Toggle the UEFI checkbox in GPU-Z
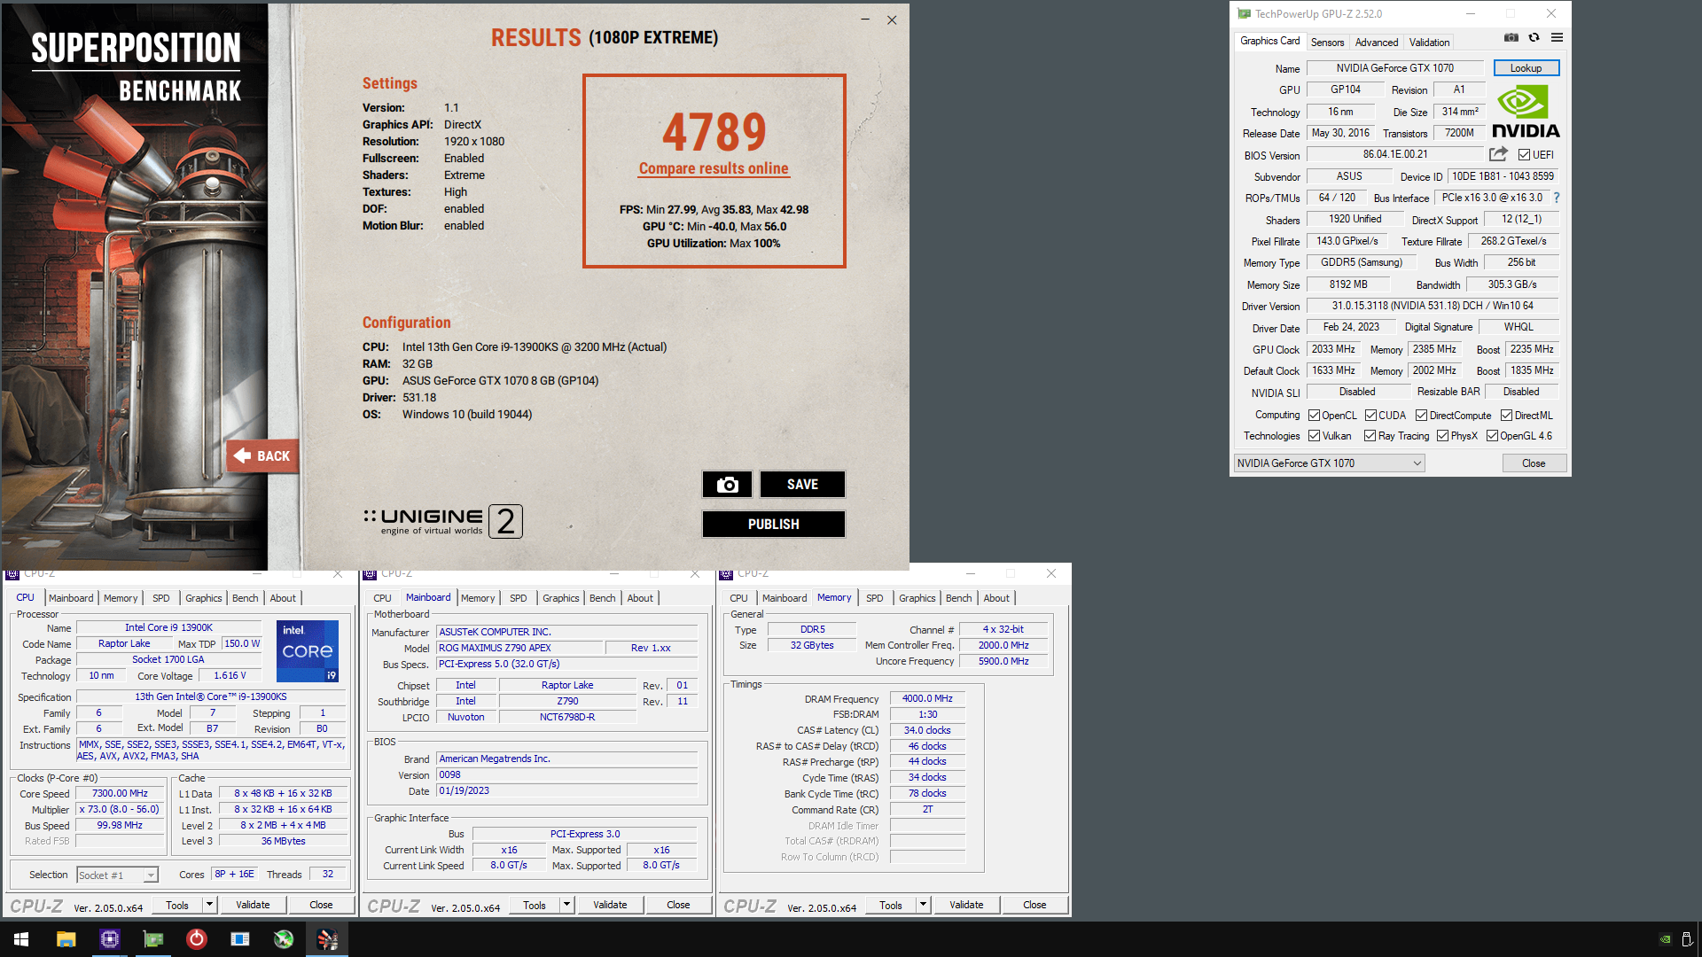1702x957 pixels. pyautogui.click(x=1524, y=155)
